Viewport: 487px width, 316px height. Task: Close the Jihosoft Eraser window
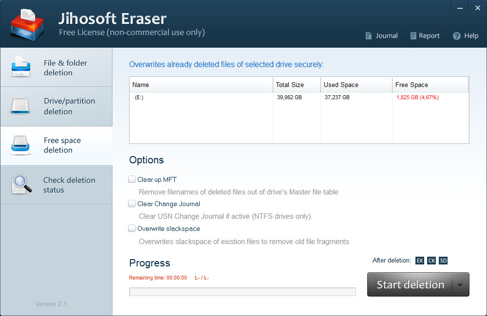tap(478, 8)
